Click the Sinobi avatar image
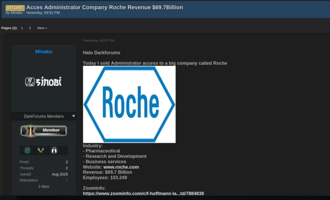The height and width of the screenshot is (200, 330). pos(44,82)
